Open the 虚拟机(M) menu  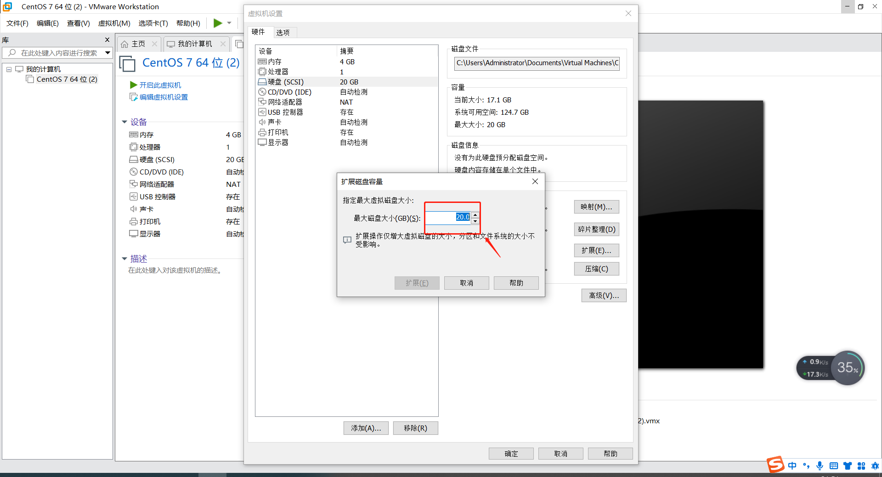[114, 23]
